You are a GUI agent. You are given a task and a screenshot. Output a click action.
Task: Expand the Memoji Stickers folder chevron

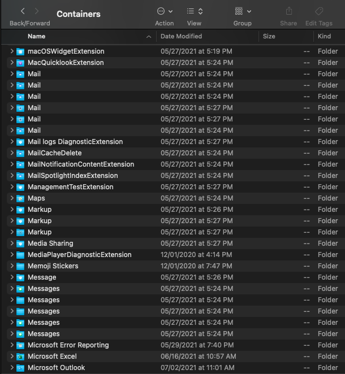pos(12,266)
